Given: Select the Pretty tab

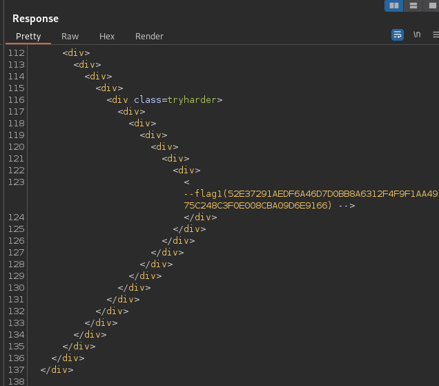Looking at the screenshot, I should coord(28,37).
